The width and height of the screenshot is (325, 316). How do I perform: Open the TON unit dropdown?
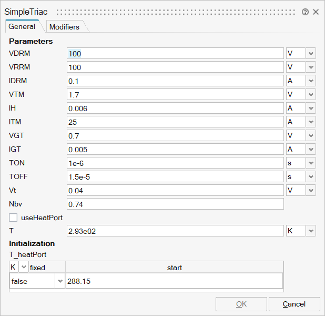(311, 163)
